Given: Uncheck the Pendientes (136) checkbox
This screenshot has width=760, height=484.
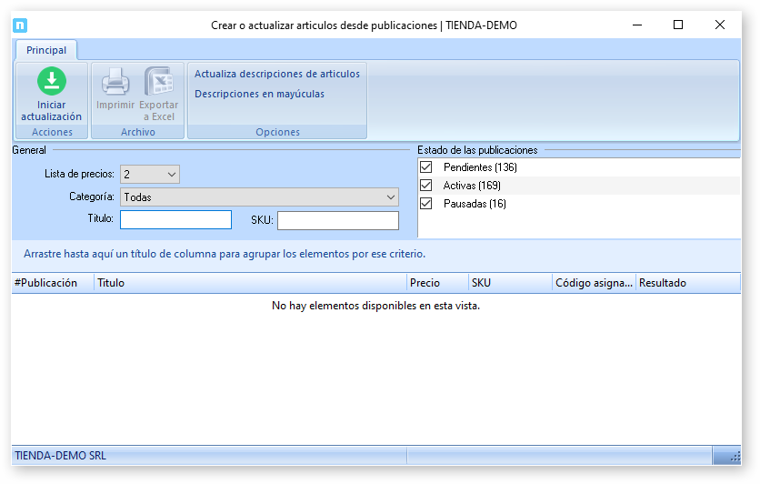Looking at the screenshot, I should point(425,167).
